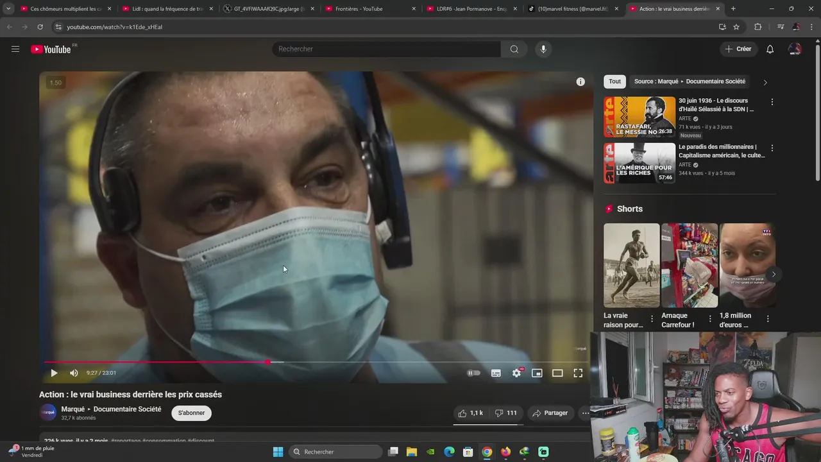The image size is (821, 462).
Task: Open Le paradis des millionnaires video title
Action: [722, 151]
